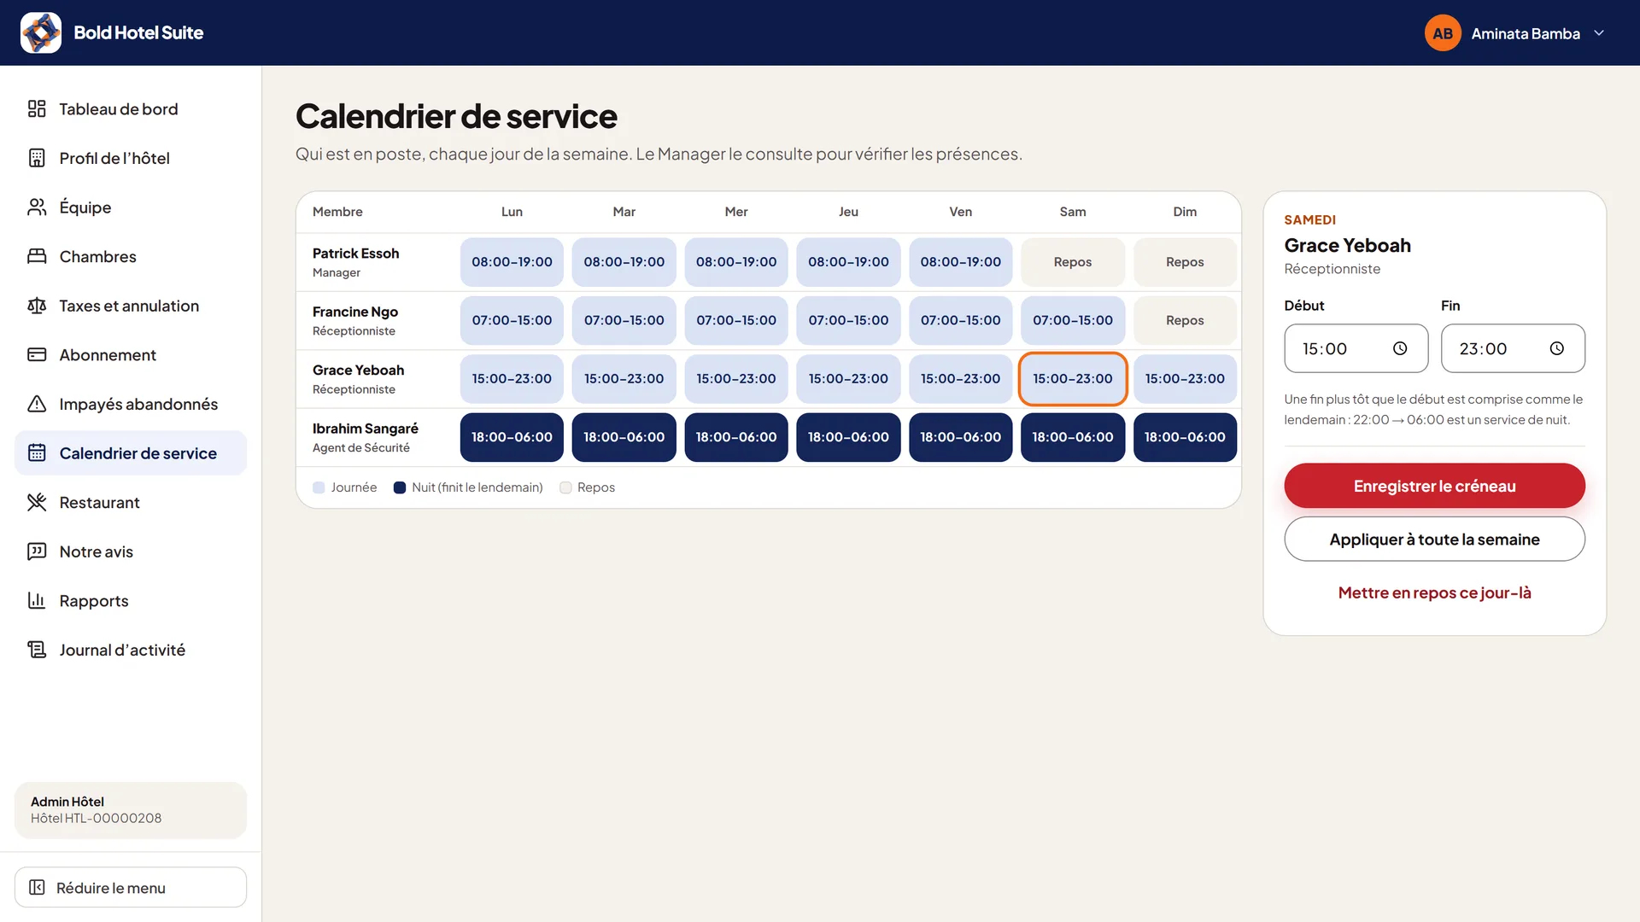Click the Chambres bed icon
The height and width of the screenshot is (922, 1640).
coord(37,256)
